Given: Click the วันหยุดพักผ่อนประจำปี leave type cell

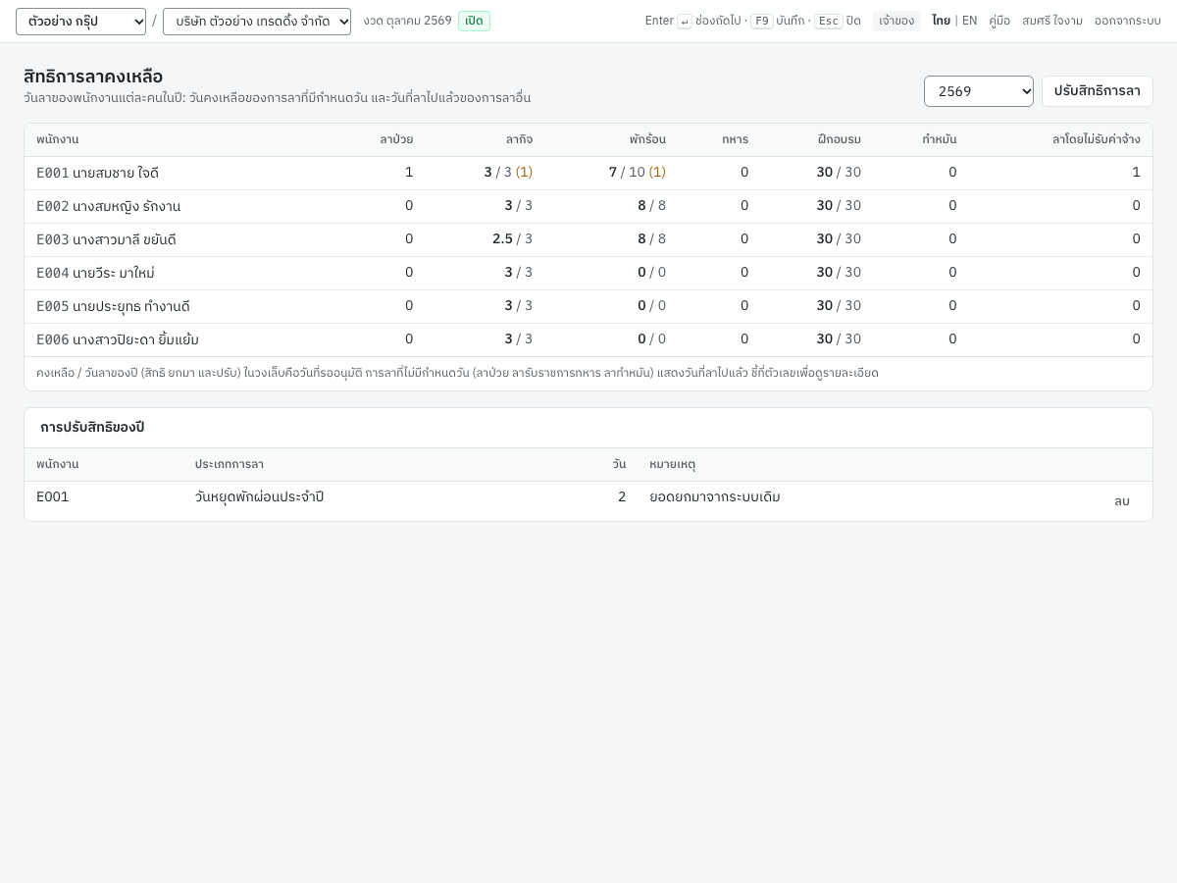Looking at the screenshot, I should [259, 497].
